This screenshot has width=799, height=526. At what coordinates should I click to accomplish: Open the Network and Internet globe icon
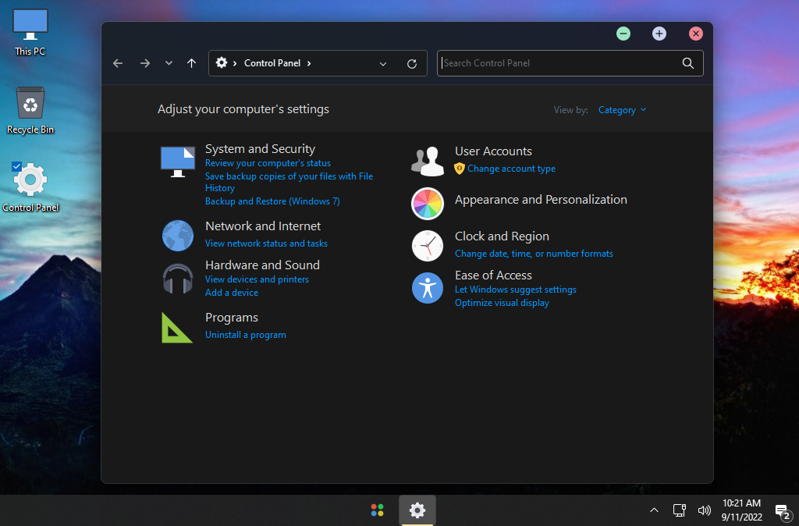[x=177, y=236]
